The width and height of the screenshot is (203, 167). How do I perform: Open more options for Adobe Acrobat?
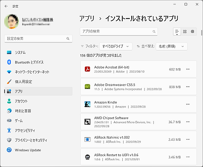(188, 69)
